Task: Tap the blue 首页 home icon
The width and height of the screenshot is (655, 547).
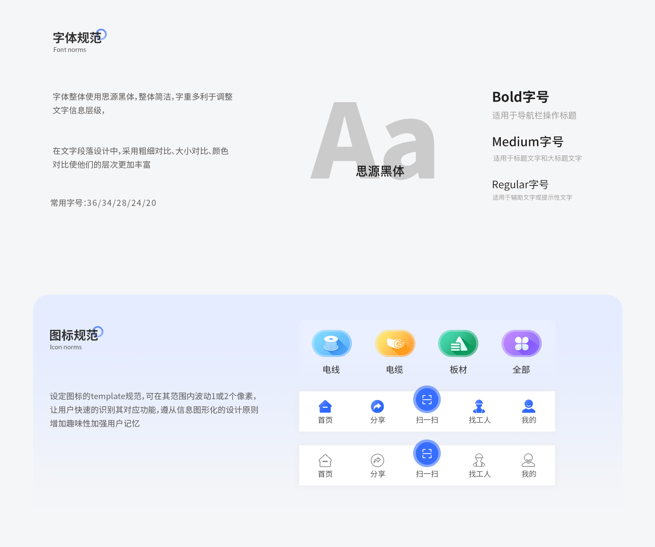Action: point(325,406)
